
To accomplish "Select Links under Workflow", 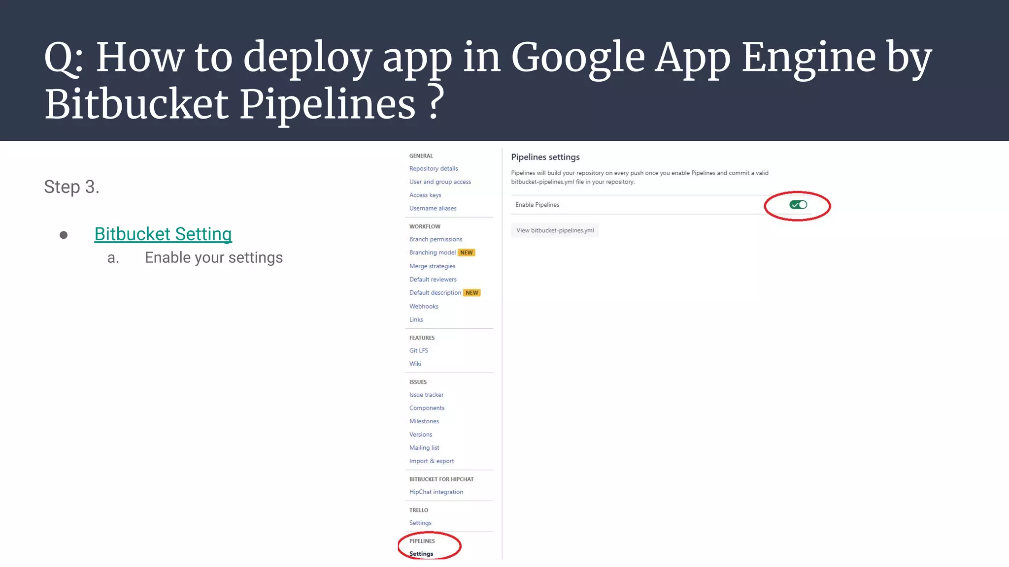I will pos(416,319).
